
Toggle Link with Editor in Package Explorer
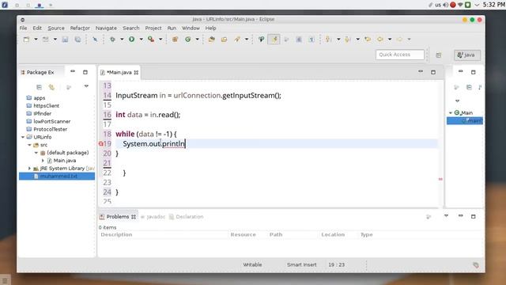[51, 87]
